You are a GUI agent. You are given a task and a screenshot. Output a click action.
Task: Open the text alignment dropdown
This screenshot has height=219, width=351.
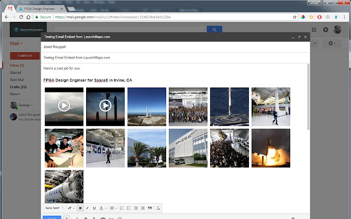(114, 208)
